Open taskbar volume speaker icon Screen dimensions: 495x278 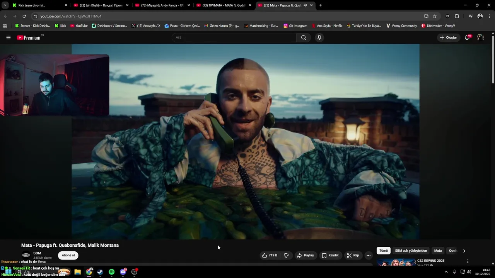[x=469, y=272]
